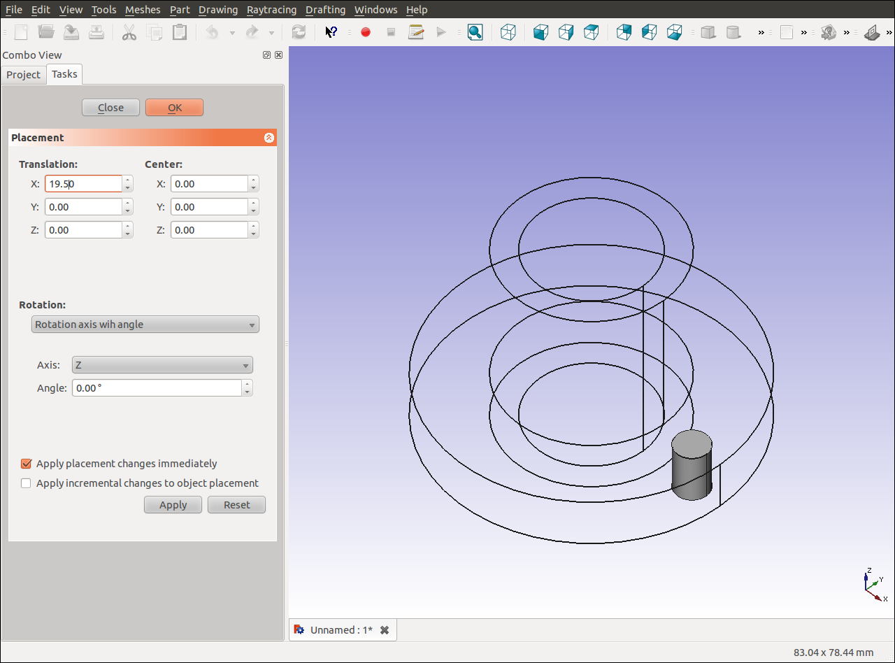Open the Part menu
The width and height of the screenshot is (895, 663).
(180, 10)
